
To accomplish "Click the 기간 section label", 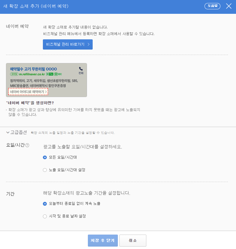I will [10, 194].
